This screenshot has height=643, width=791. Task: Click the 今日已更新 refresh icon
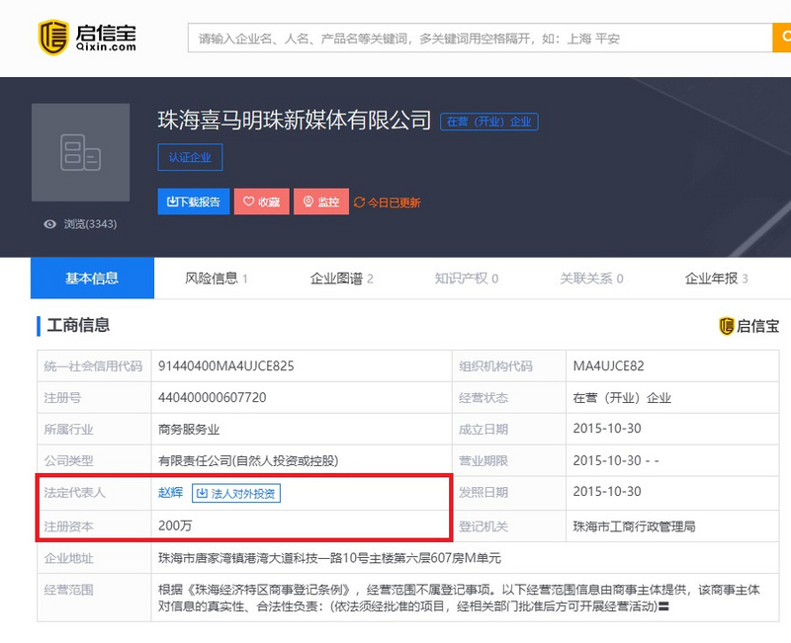pyautogui.click(x=359, y=202)
